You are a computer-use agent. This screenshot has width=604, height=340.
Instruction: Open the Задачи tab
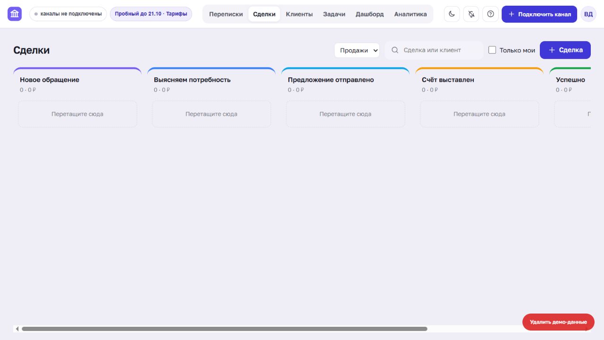click(x=334, y=14)
